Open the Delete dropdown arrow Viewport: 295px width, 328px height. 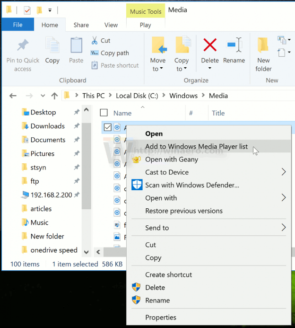click(x=210, y=68)
